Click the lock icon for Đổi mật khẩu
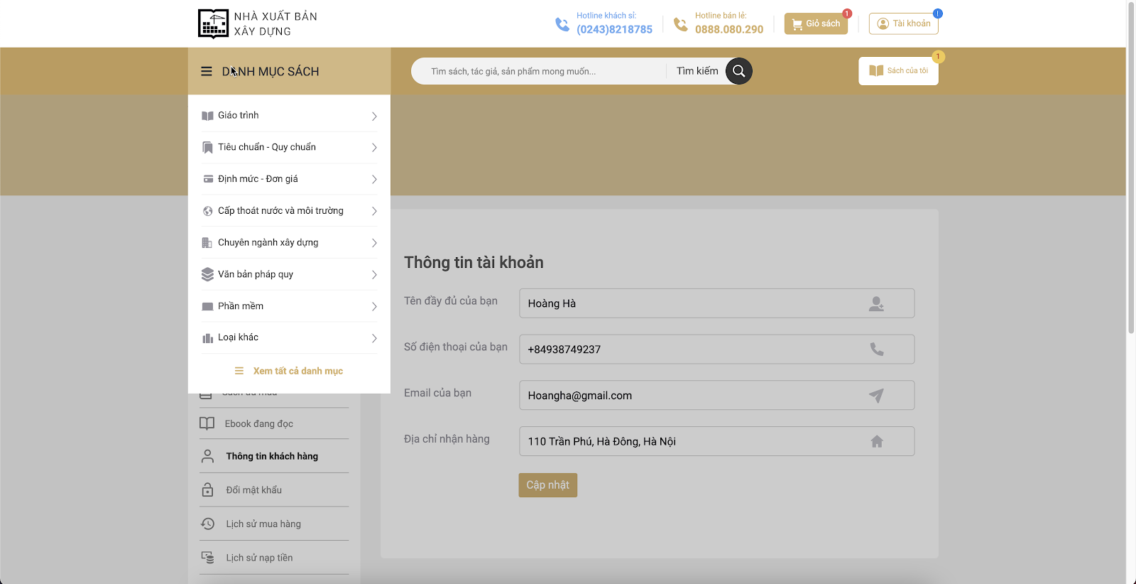 coord(207,490)
